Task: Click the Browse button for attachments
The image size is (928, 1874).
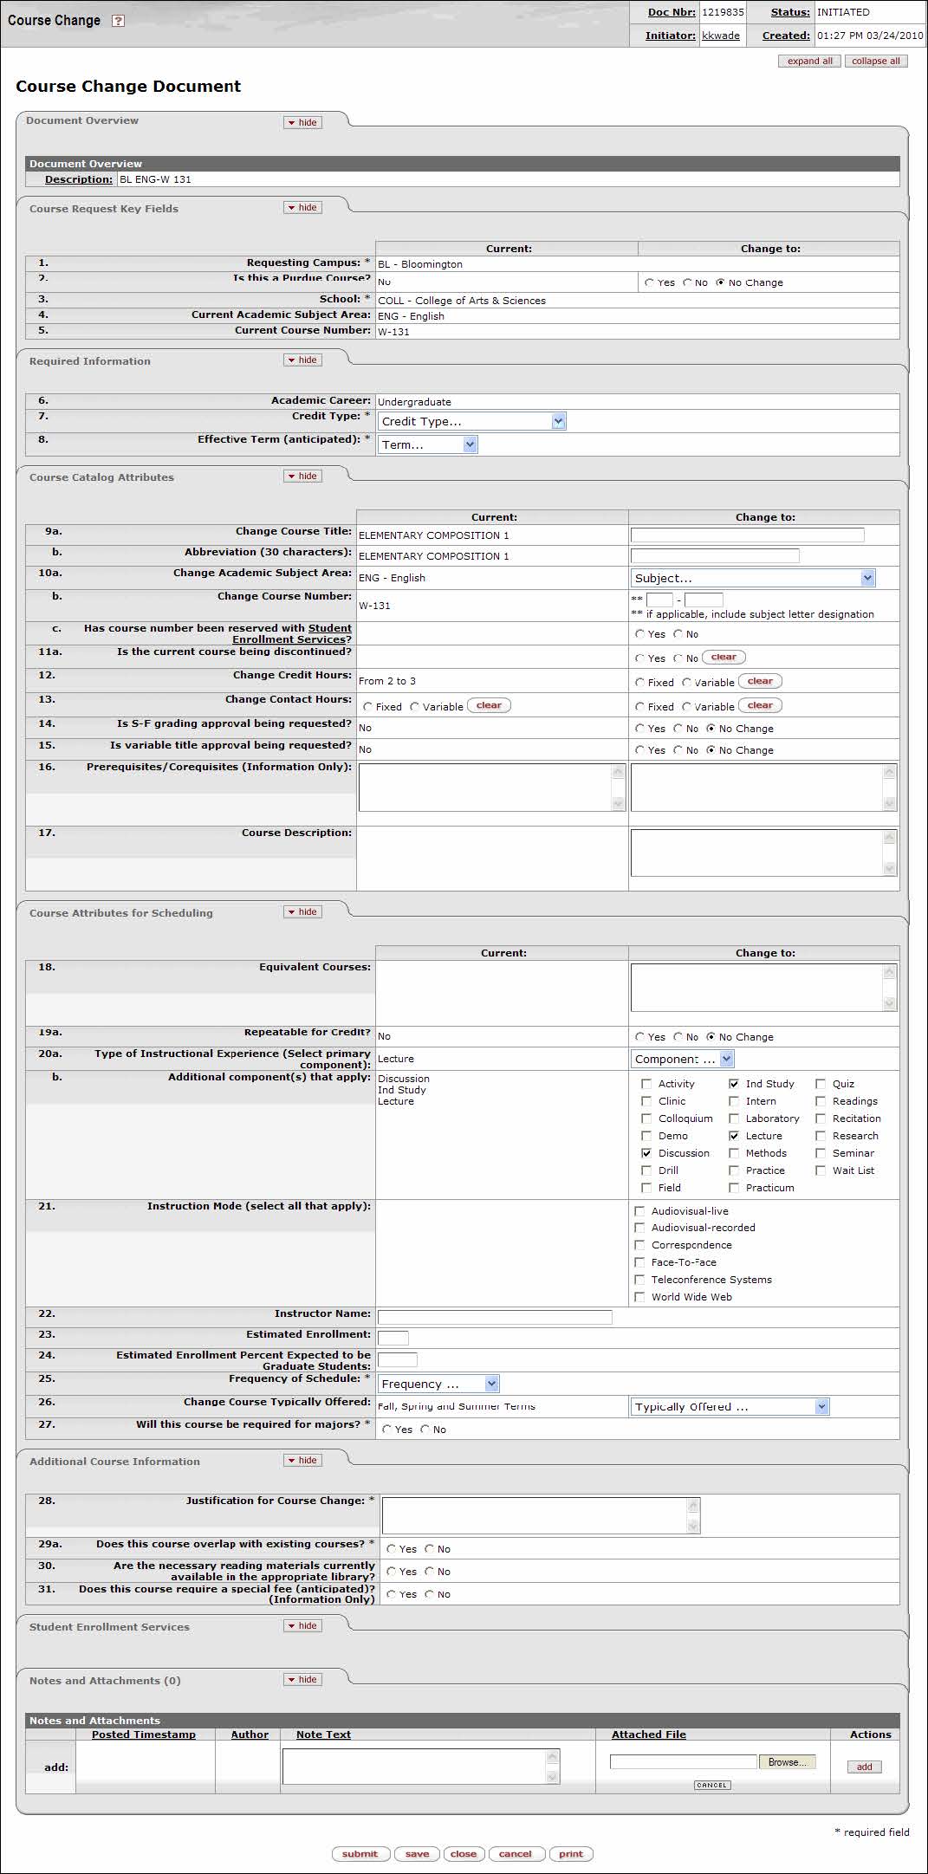Action: 787,1762
